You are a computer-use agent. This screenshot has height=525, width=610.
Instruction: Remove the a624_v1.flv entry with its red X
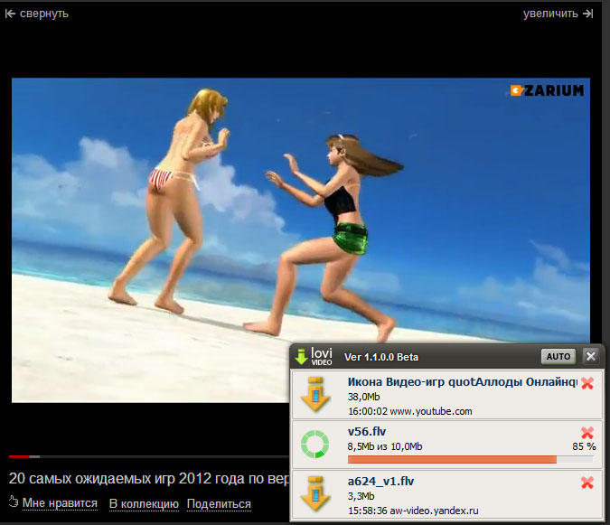pyautogui.click(x=587, y=483)
